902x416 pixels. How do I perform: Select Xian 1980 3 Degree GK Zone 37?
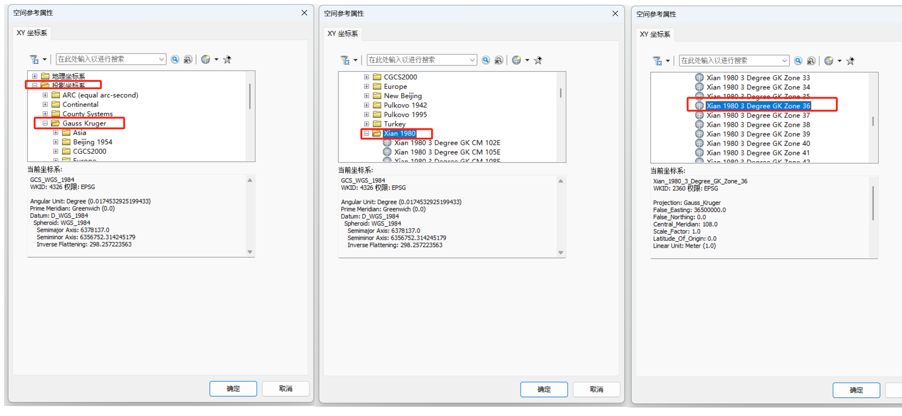coord(758,115)
